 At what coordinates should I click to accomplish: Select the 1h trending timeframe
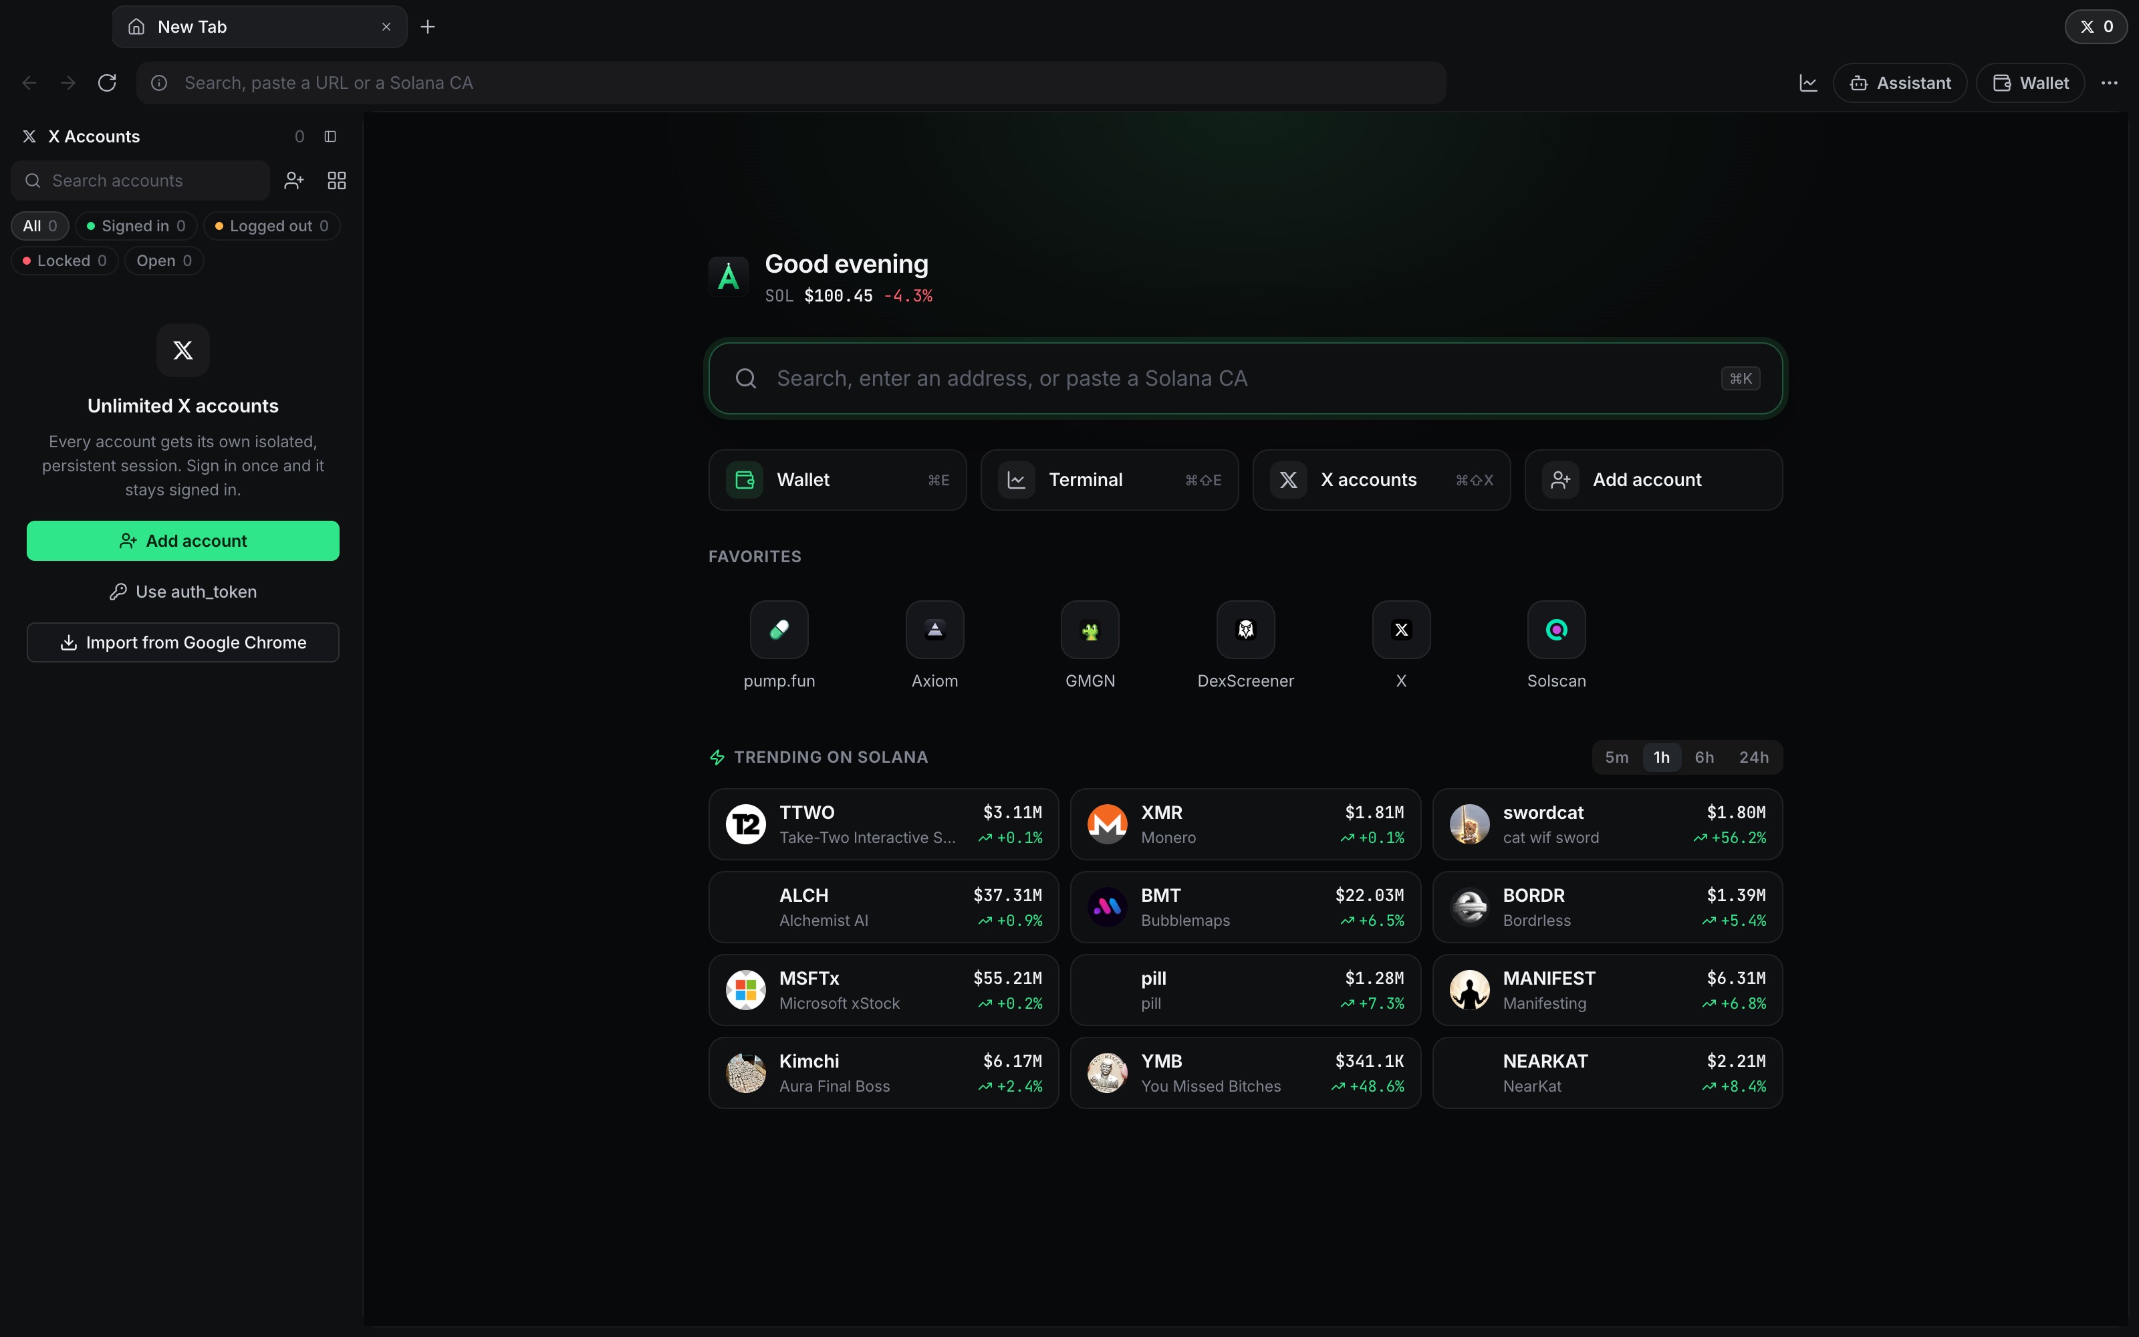click(1662, 757)
